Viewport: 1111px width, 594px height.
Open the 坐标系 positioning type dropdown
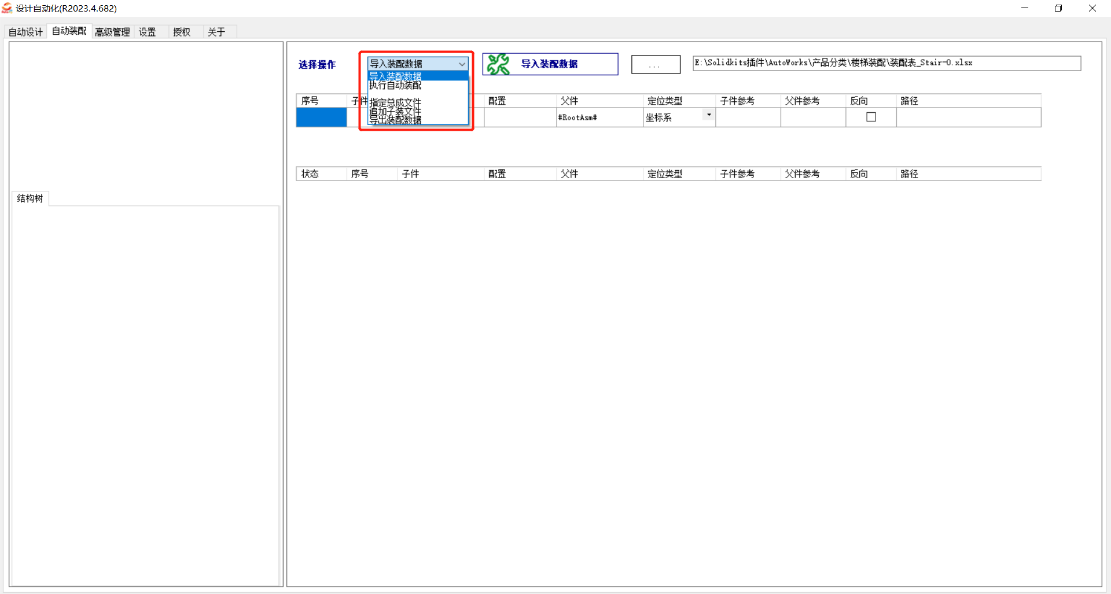(708, 115)
